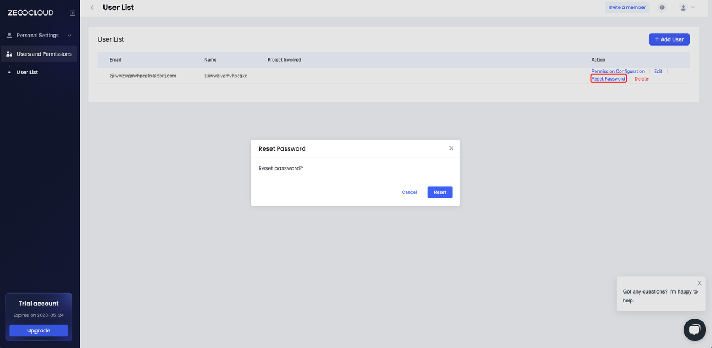Click the red Delete link
The height and width of the screenshot is (348, 712).
click(641, 79)
